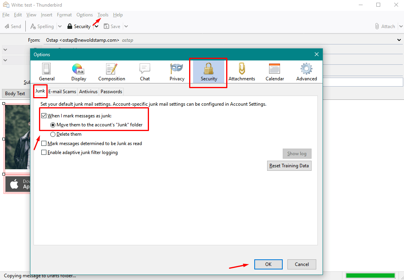Switch to the Antivirus tab
Viewport: 404px width, 280px height.
click(x=89, y=92)
